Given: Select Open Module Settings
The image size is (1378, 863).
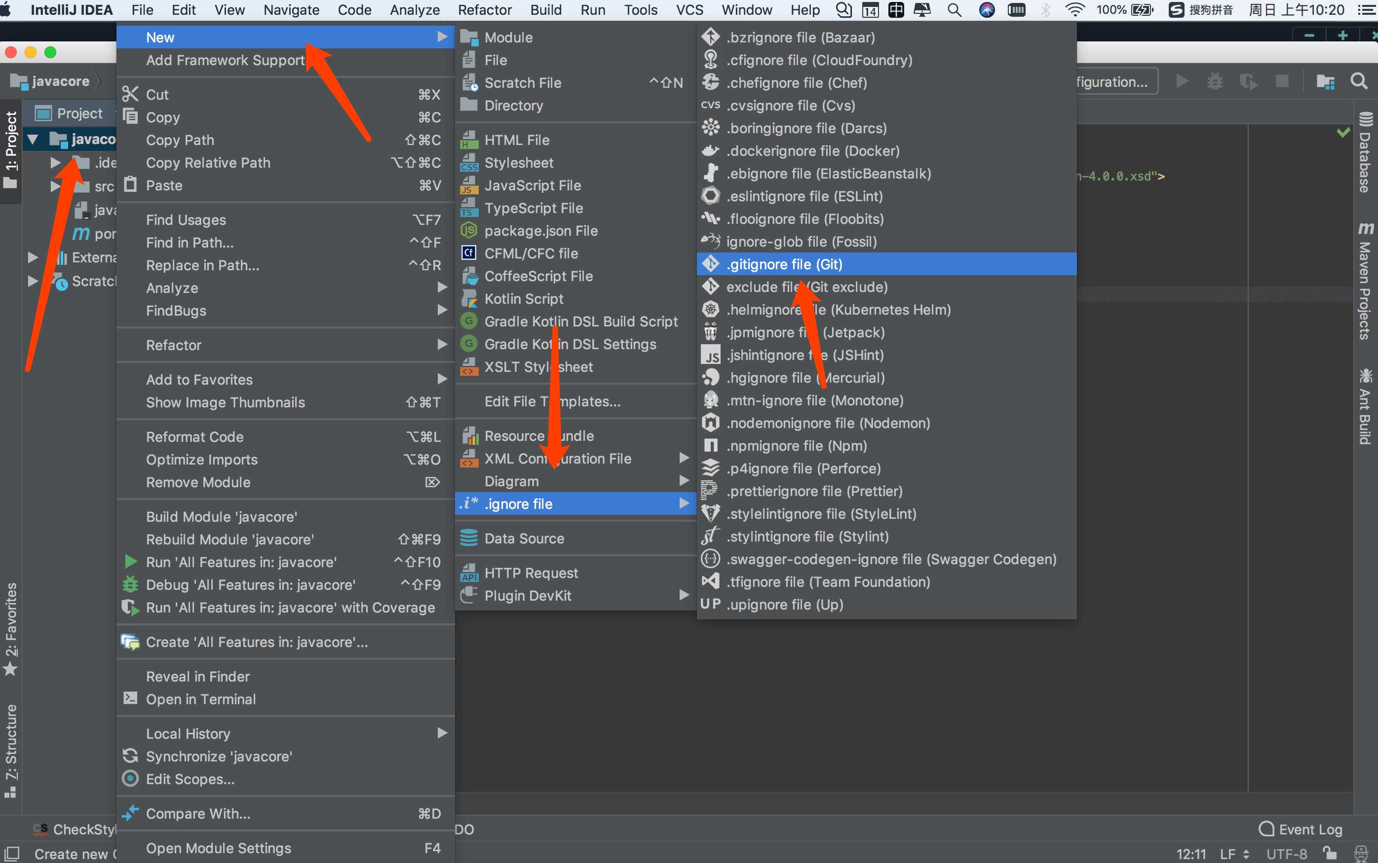Looking at the screenshot, I should pos(286,848).
